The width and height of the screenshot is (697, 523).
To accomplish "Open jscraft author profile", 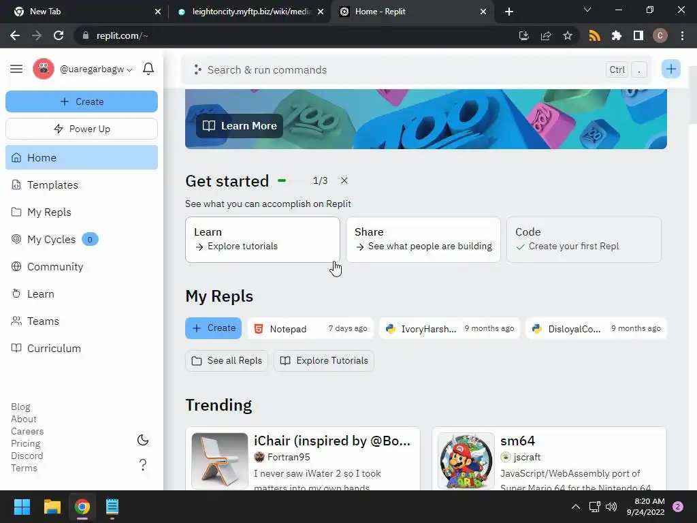I will coord(521,457).
